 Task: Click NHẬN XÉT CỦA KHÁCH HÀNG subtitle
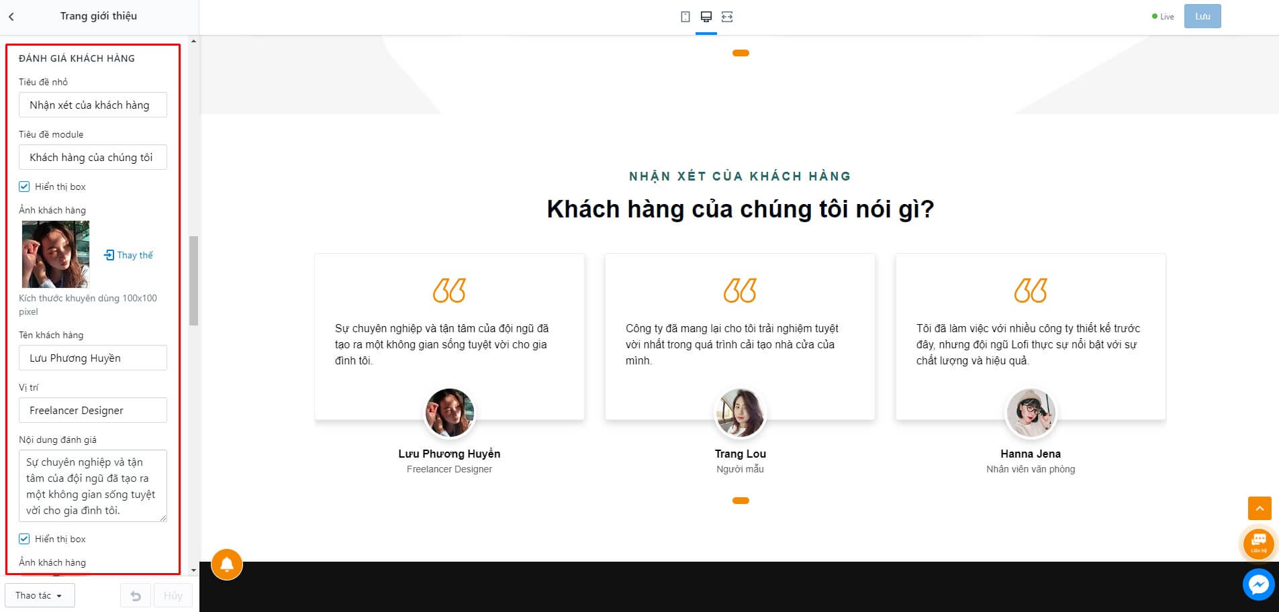click(740, 176)
